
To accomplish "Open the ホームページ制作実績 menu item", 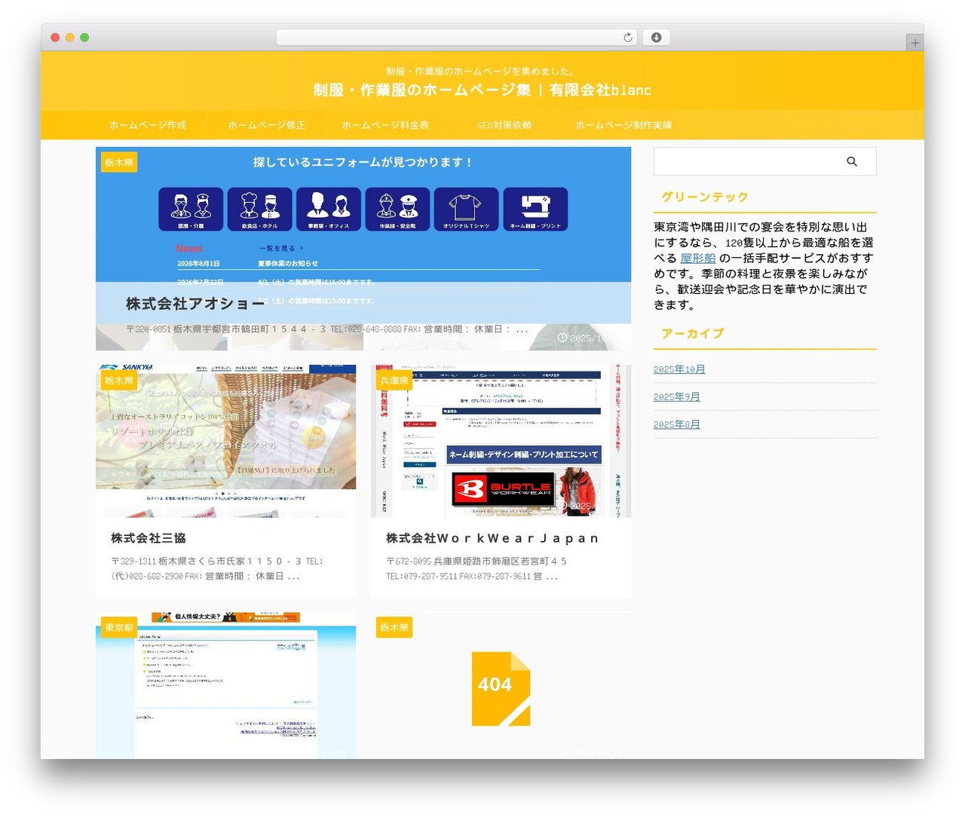I will point(623,125).
